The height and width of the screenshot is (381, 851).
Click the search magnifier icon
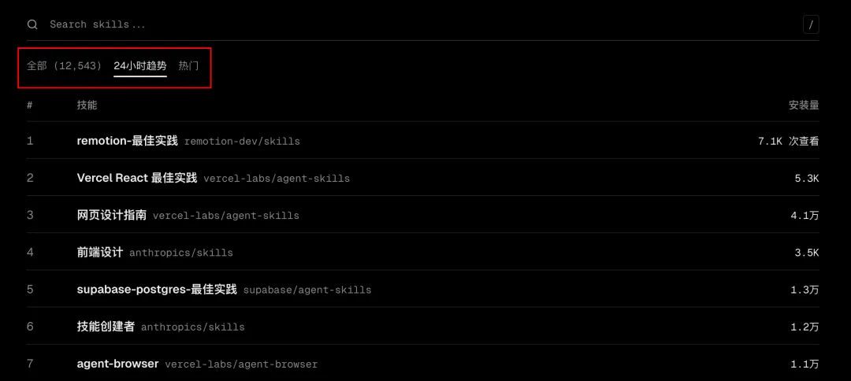pyautogui.click(x=32, y=24)
